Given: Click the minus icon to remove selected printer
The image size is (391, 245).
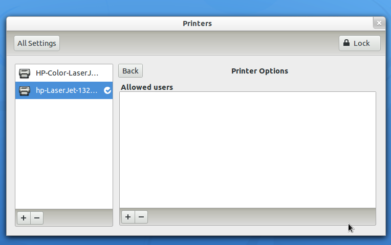Looking at the screenshot, I should [x=37, y=218].
